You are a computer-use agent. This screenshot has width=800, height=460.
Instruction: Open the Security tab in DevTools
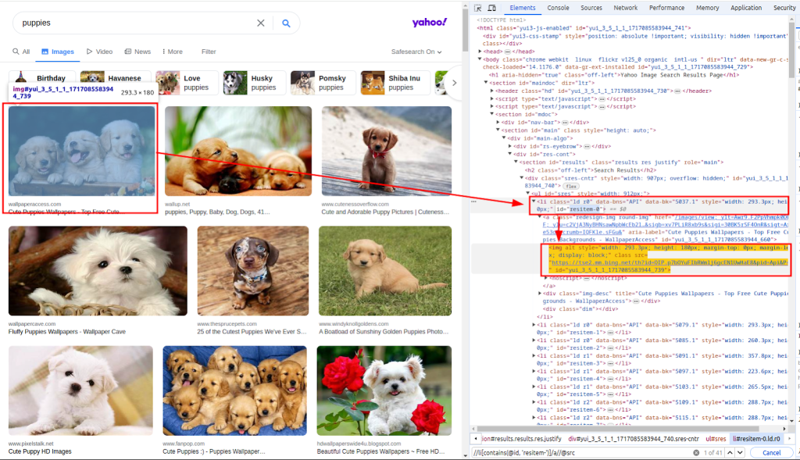tap(784, 8)
